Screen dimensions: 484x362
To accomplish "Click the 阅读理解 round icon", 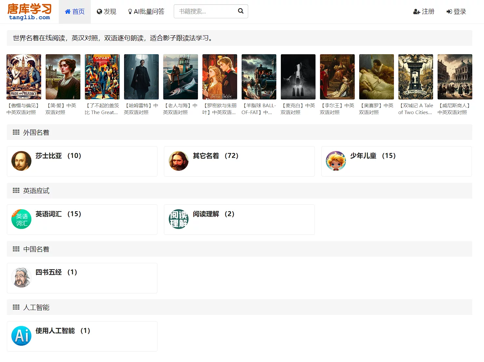I will coord(179,219).
